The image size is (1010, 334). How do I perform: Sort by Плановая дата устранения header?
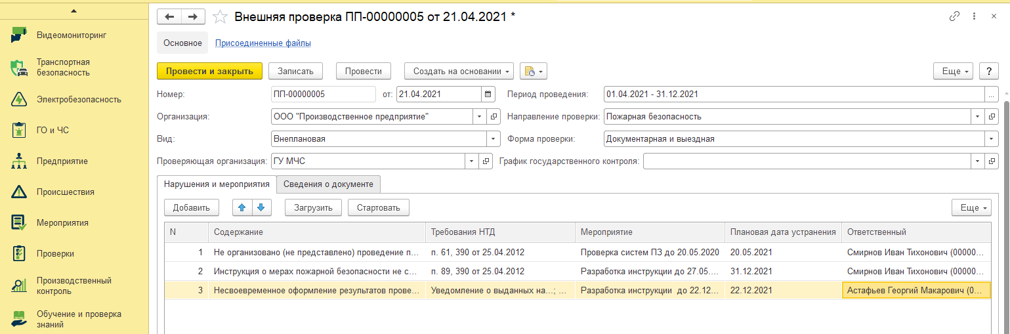tap(784, 232)
